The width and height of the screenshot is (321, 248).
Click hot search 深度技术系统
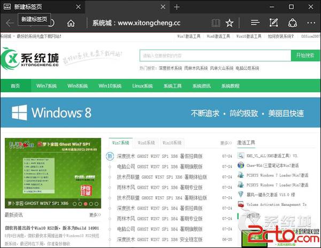170,68
